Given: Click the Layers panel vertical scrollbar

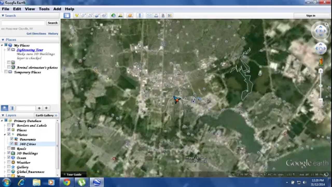Looking at the screenshot, I should [x=58, y=148].
